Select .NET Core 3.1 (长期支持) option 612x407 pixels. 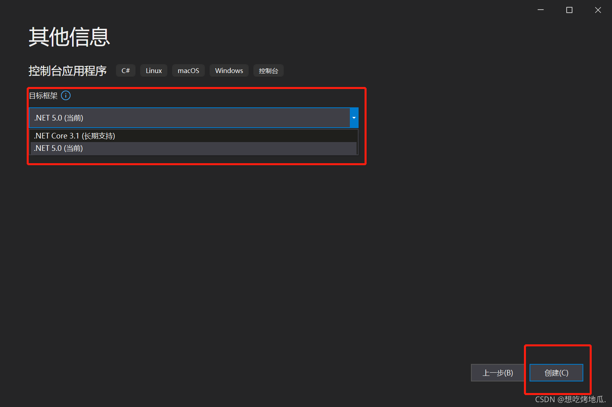pyautogui.click(x=194, y=136)
